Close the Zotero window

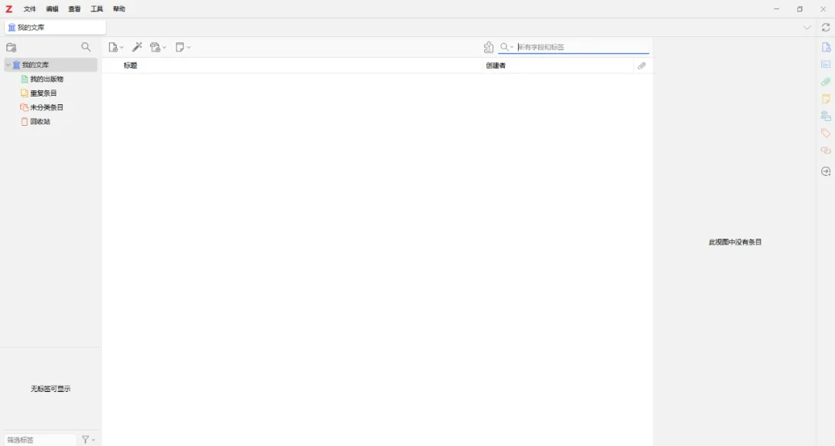click(823, 9)
